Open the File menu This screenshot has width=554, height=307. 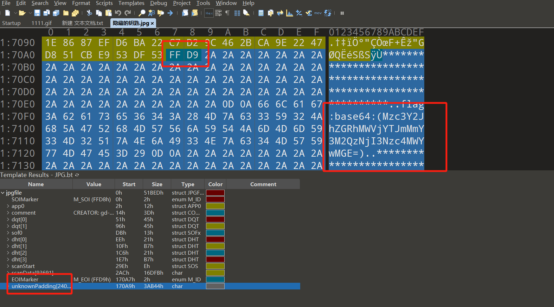6,3
